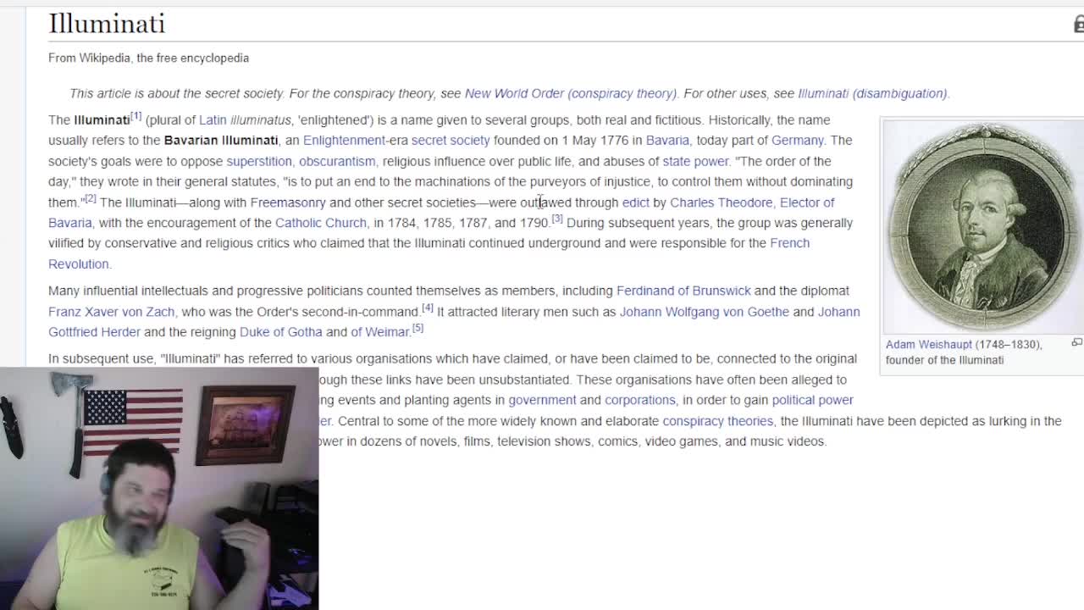The height and width of the screenshot is (610, 1084).
Task: Follow the Latin link
Action: [x=213, y=120]
